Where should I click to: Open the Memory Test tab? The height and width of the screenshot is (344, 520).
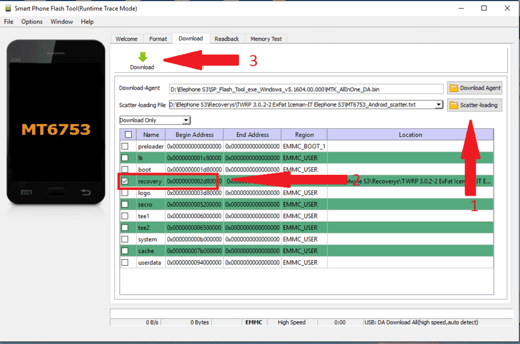point(266,39)
